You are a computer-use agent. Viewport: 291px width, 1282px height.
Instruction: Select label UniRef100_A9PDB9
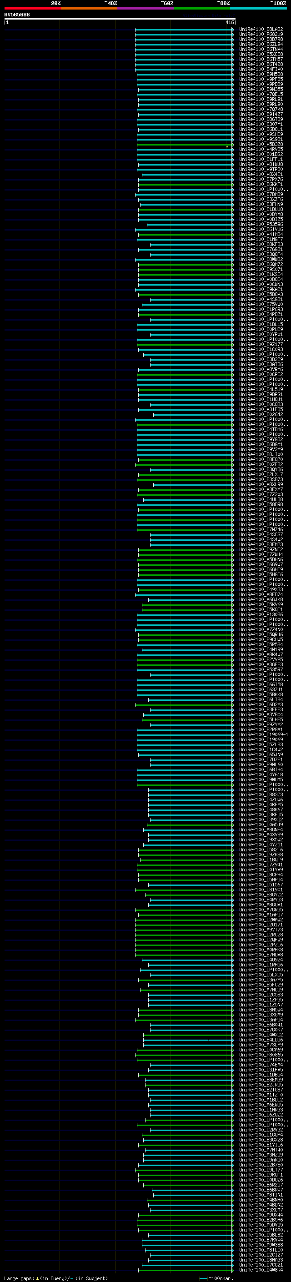(261, 84)
